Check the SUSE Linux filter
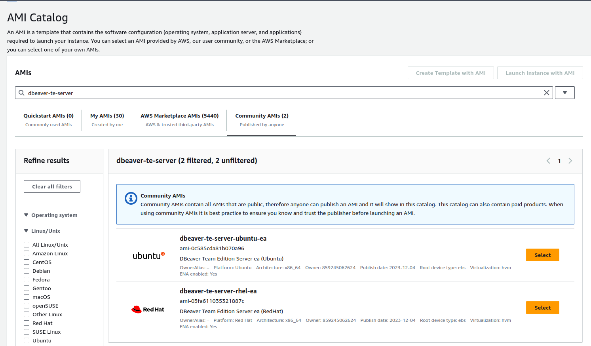Image resolution: width=591 pixels, height=346 pixels. click(x=27, y=332)
